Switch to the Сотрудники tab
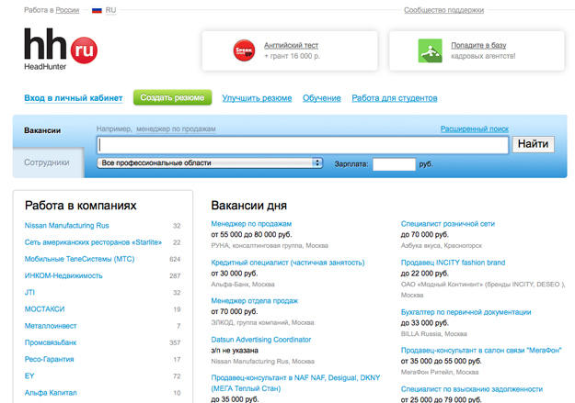Screen dimensions: 575x403 tap(47, 162)
